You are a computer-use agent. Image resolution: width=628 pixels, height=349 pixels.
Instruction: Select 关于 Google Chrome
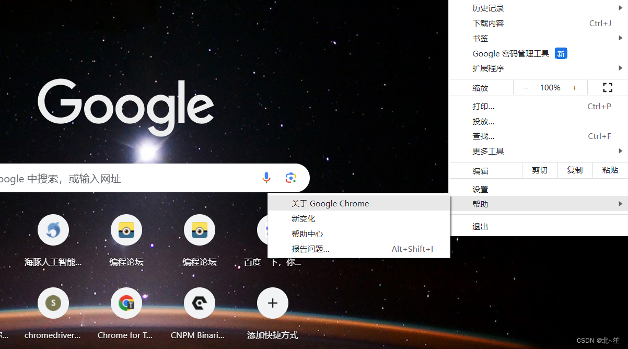(359, 204)
